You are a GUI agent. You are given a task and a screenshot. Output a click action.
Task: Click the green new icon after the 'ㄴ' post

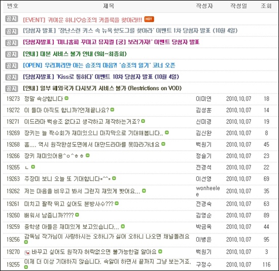(33, 166)
